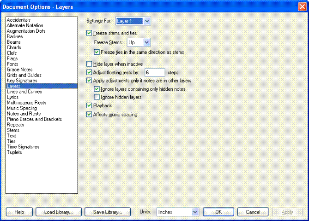Open Piano Braces and Brackets category
This screenshot has height=221, width=309.
point(34,119)
